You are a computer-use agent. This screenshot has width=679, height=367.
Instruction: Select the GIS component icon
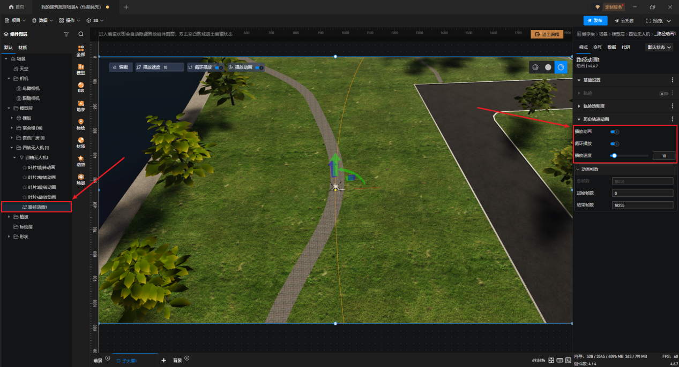click(x=81, y=87)
